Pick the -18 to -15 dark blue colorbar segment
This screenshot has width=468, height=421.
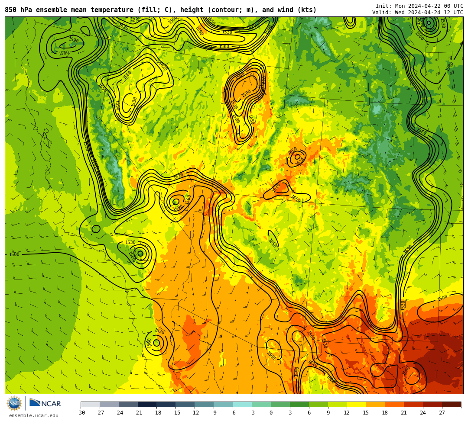(x=166, y=404)
